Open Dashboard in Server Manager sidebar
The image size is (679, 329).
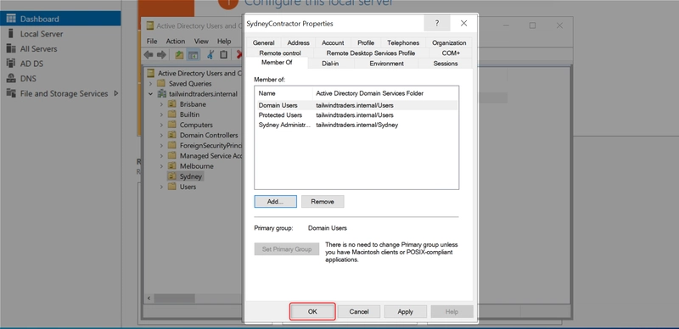[60, 19]
